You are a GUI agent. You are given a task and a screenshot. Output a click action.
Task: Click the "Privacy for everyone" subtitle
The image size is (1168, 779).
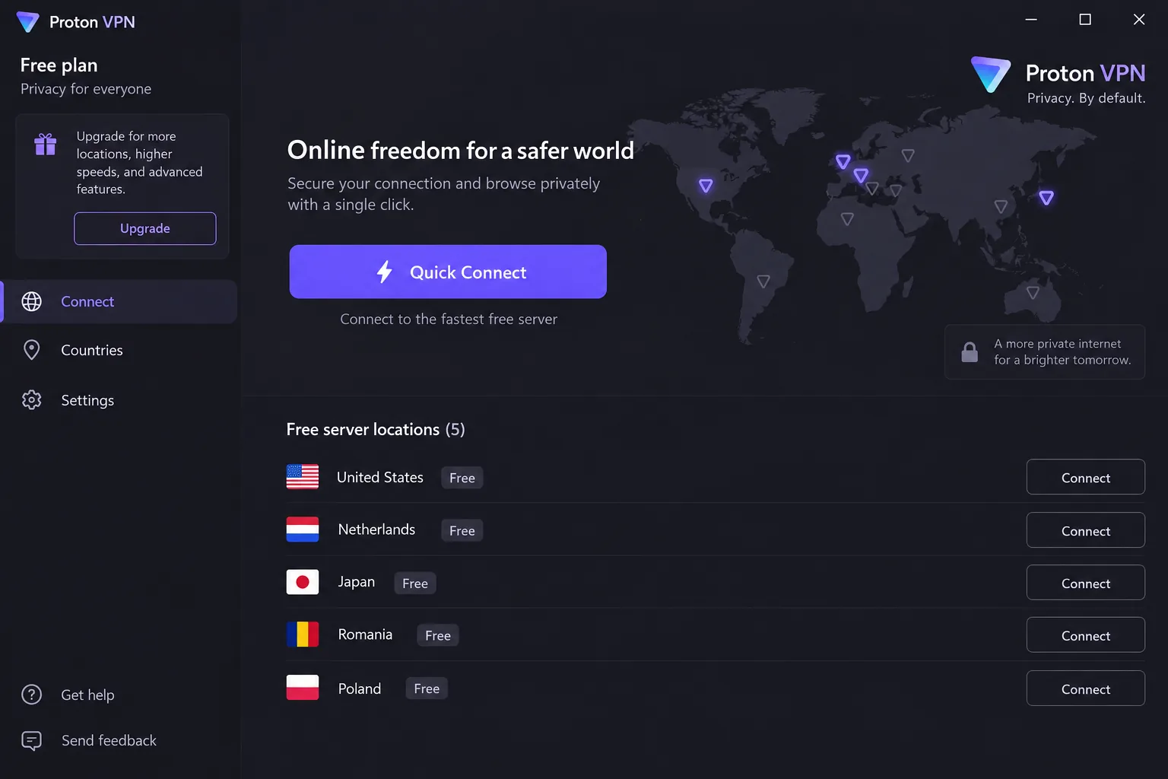(x=86, y=89)
